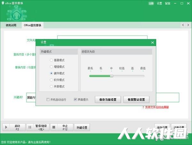This screenshot has width=192, height=145.
Task: Enable the 开机自动运行 checkbox
Action: (48, 100)
